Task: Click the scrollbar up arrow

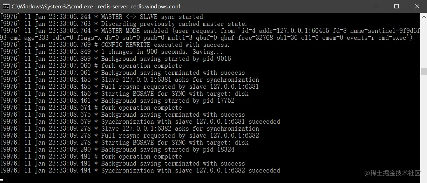Action: pos(423,15)
